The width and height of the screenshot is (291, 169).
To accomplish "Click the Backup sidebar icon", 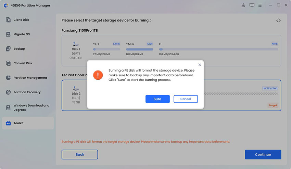I will tap(8, 49).
